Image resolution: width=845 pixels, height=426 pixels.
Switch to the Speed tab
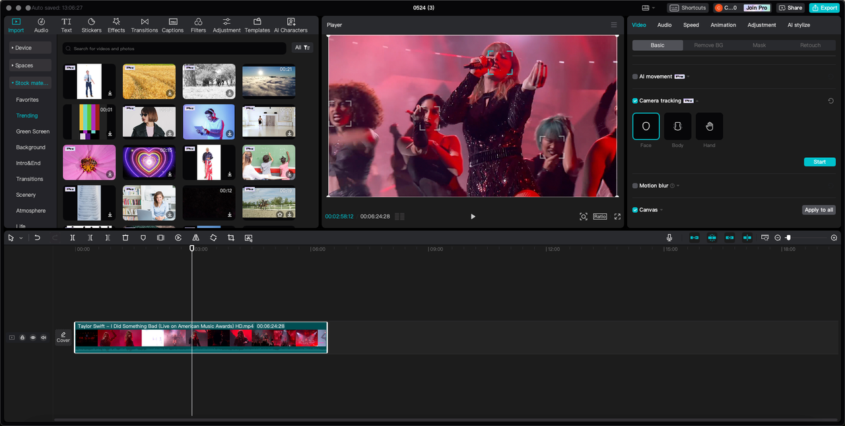click(x=691, y=25)
